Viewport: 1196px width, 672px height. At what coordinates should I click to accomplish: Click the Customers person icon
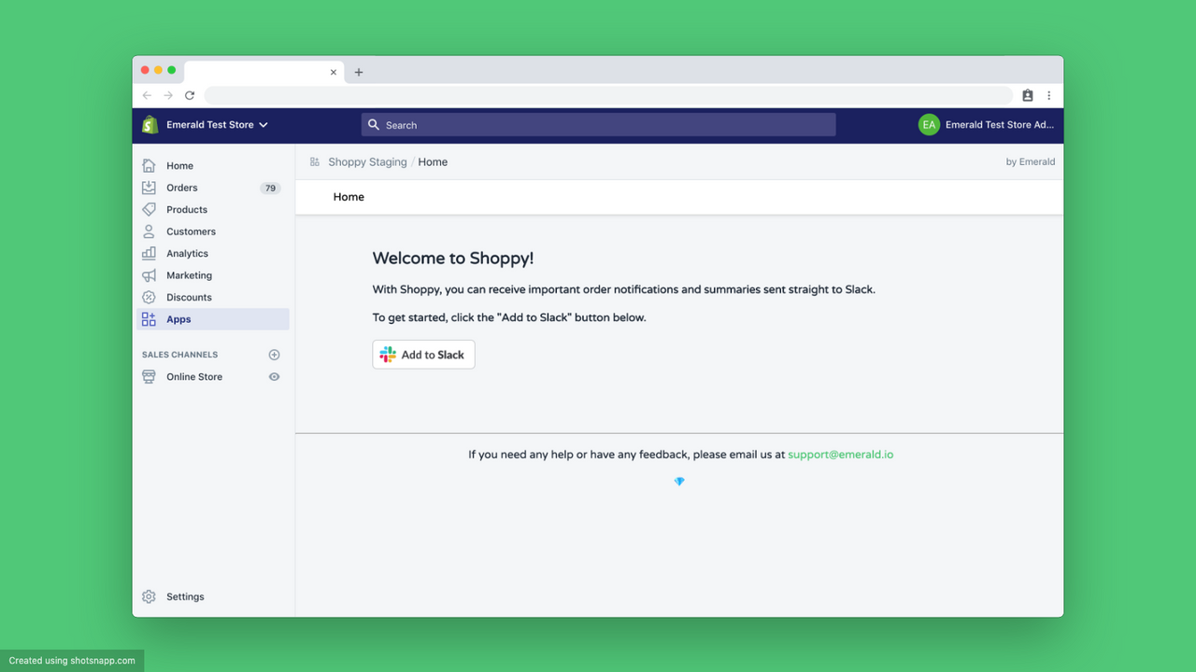149,231
